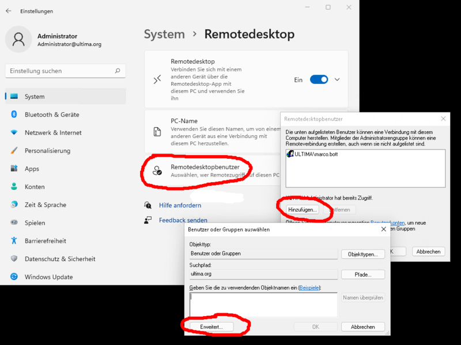Click the back arrow in Einstellungen
Viewport: 461px width, 345px height.
8,11
